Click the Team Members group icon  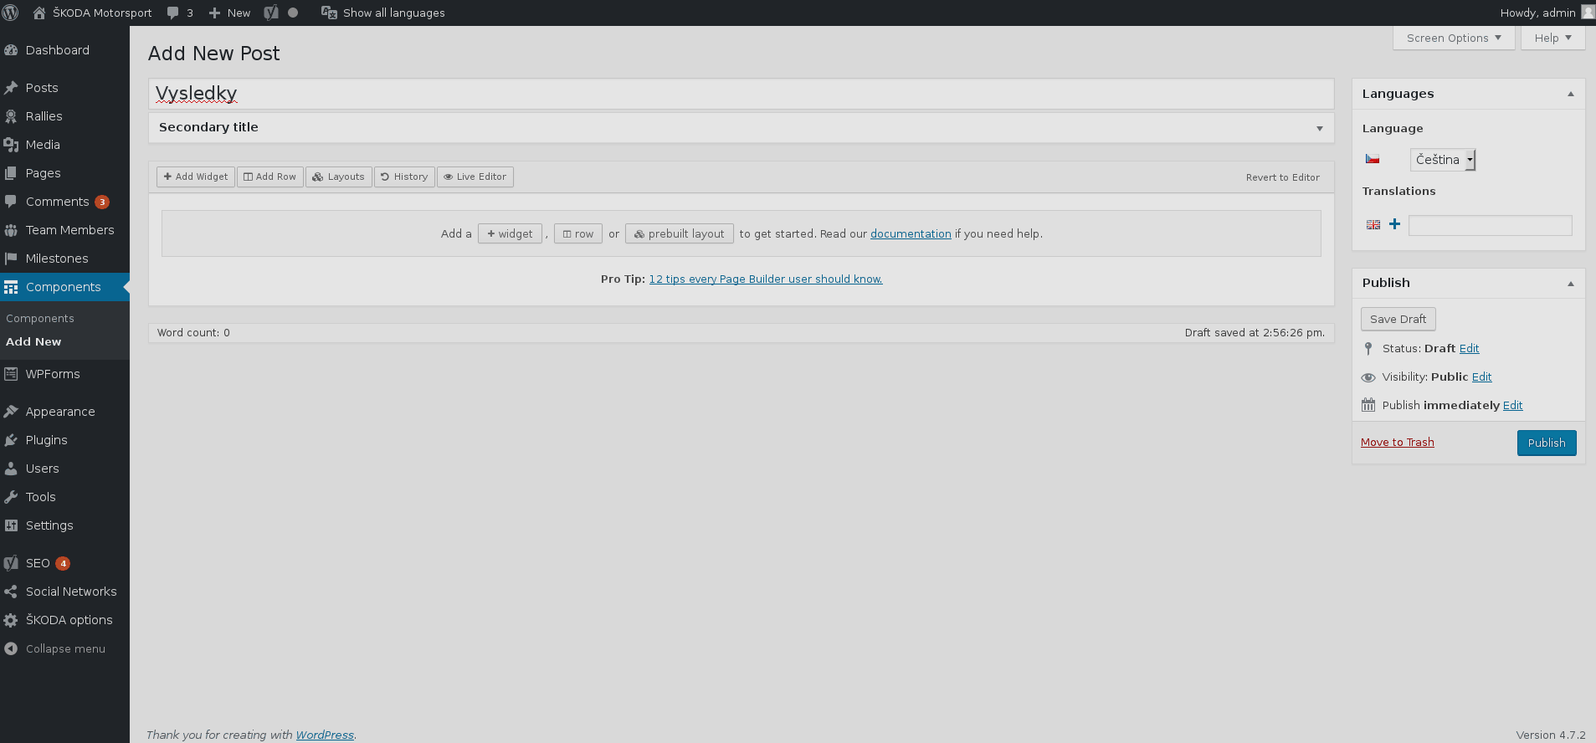11,230
